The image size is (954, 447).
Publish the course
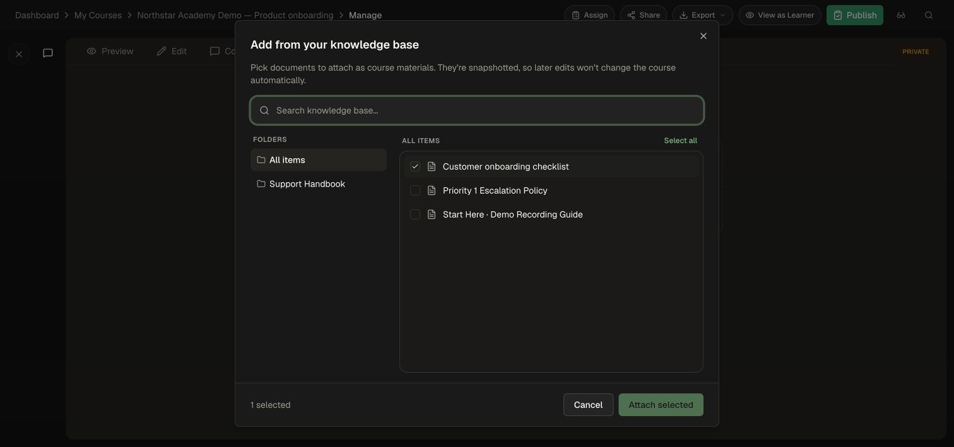click(x=854, y=15)
